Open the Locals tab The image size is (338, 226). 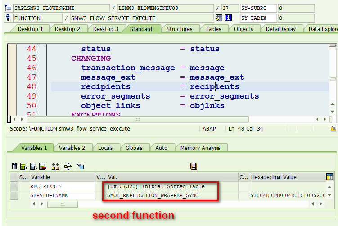[105, 148]
